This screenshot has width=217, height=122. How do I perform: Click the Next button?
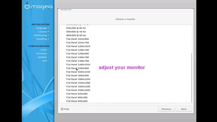(x=184, y=109)
